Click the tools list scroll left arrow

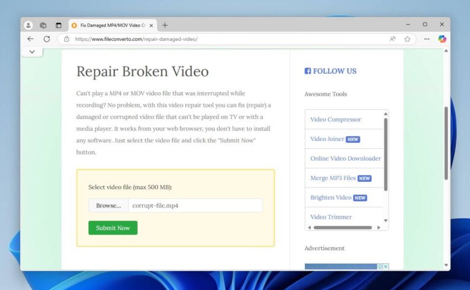(x=309, y=228)
